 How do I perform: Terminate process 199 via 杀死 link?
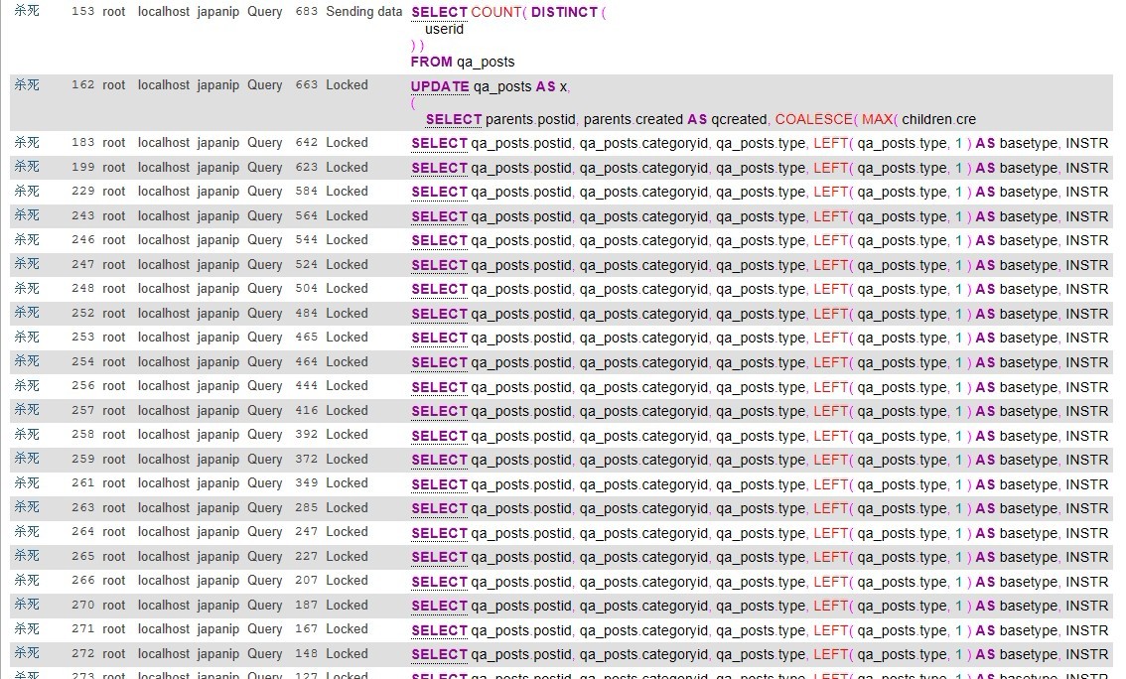click(x=27, y=168)
